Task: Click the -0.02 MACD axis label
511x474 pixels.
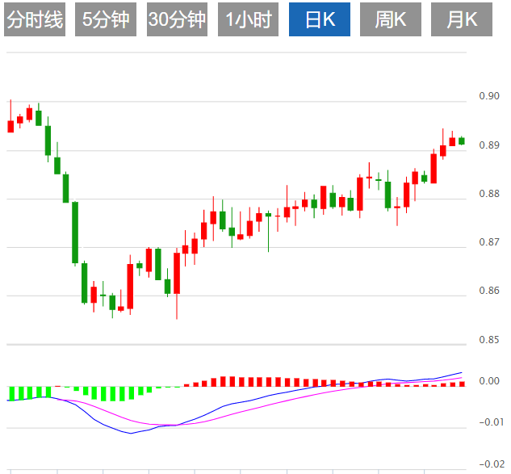Action: click(491, 464)
